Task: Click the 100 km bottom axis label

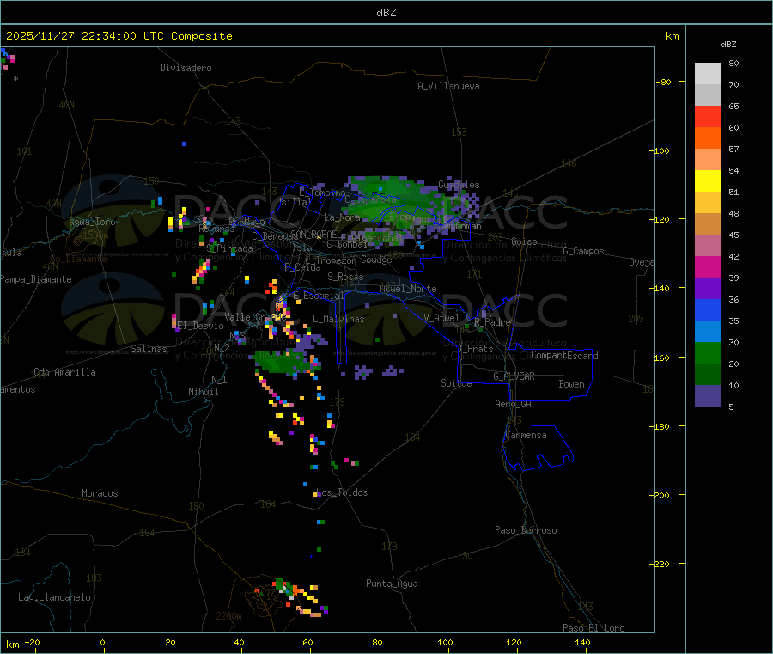Action: coord(445,642)
